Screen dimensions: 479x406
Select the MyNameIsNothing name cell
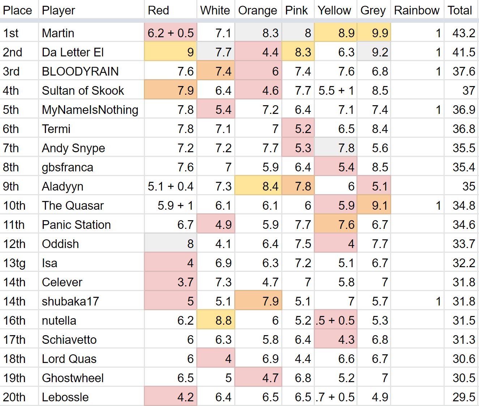point(90,110)
